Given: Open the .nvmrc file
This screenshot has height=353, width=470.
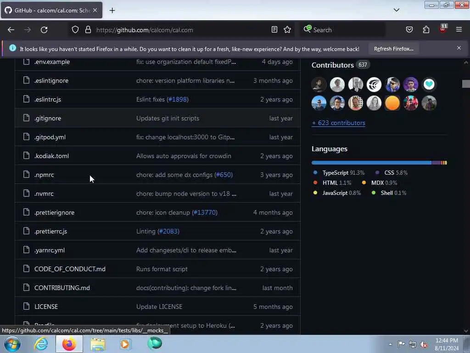Looking at the screenshot, I should [44, 194].
